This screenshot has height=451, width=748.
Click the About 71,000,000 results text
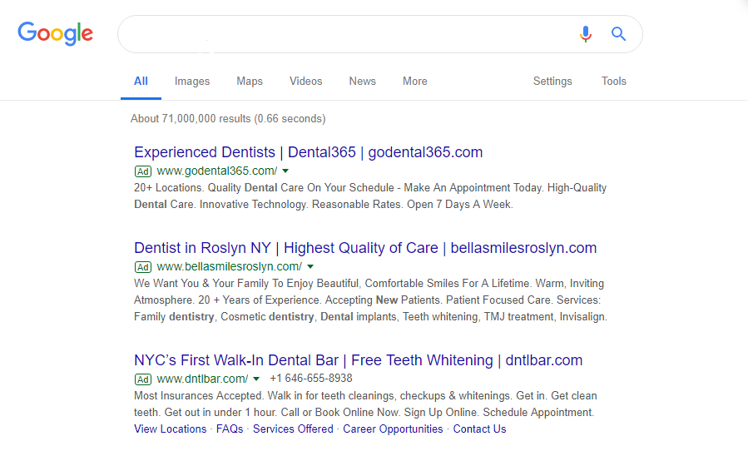[228, 119]
